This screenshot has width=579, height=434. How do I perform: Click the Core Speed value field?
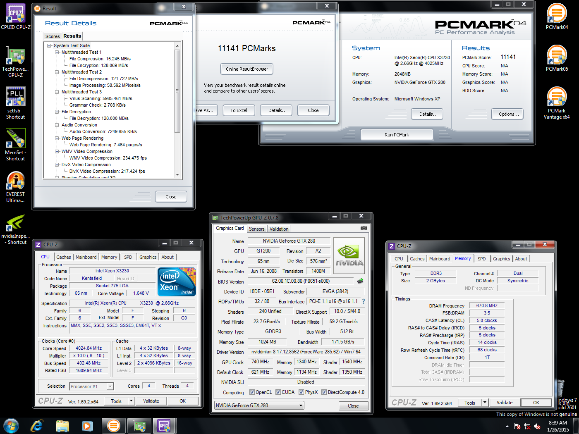89,348
